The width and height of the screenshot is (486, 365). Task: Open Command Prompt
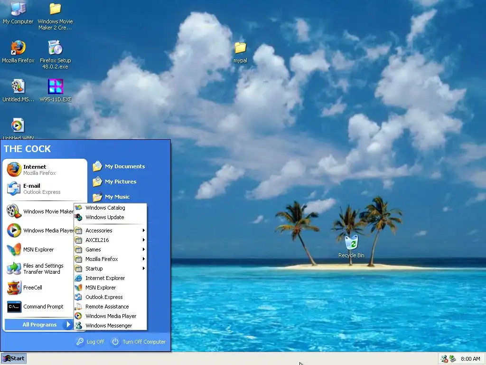coord(39,307)
